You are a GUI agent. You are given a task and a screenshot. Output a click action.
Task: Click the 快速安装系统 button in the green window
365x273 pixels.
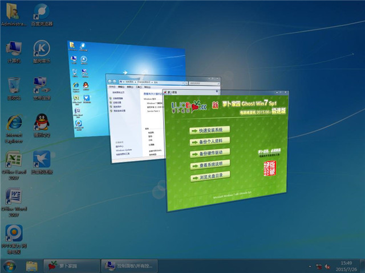click(x=210, y=130)
